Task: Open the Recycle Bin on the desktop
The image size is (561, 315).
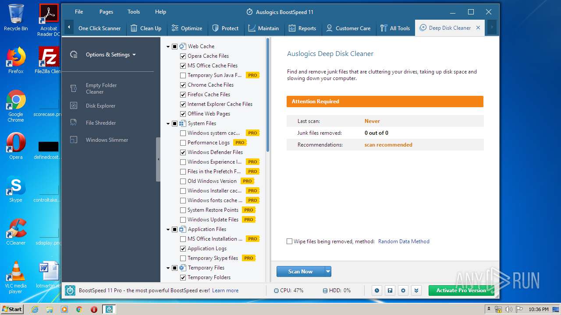Action: 16,17
